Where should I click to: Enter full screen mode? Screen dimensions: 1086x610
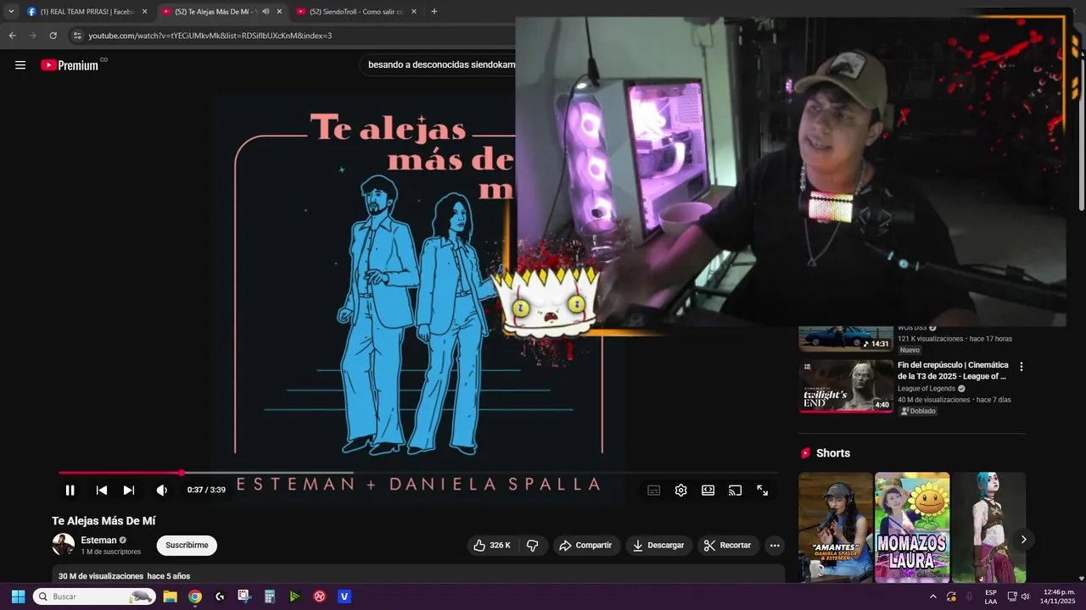click(762, 491)
